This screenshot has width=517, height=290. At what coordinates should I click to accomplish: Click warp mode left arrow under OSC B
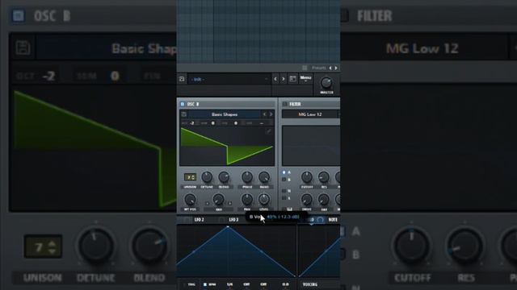coord(208,203)
